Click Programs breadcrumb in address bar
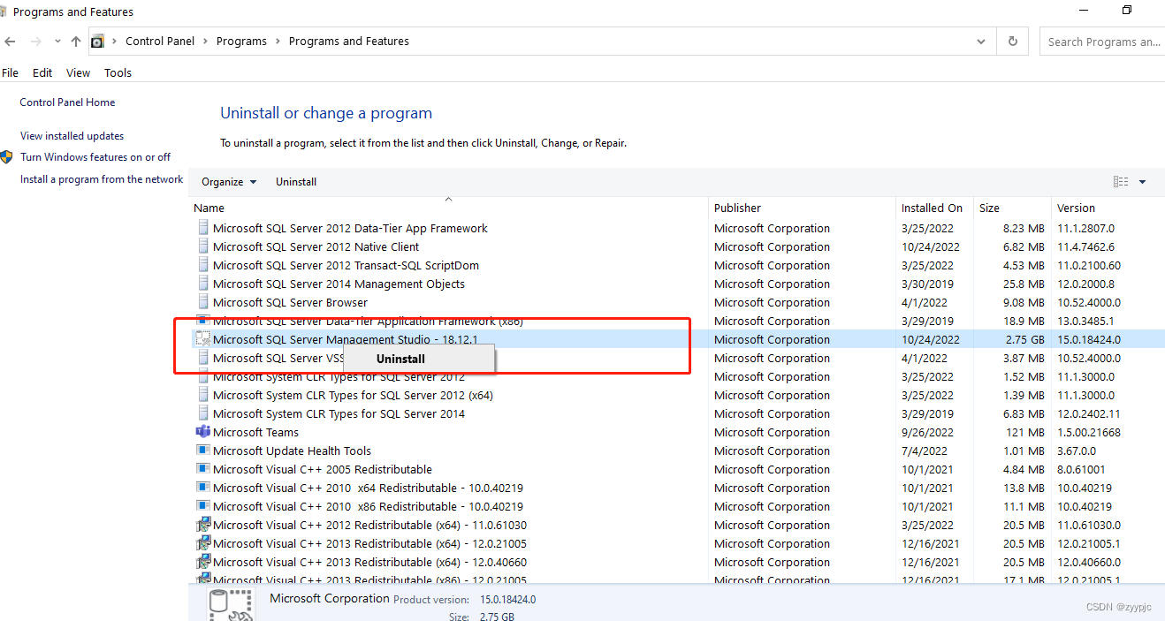This screenshot has height=621, width=1165. click(x=241, y=42)
